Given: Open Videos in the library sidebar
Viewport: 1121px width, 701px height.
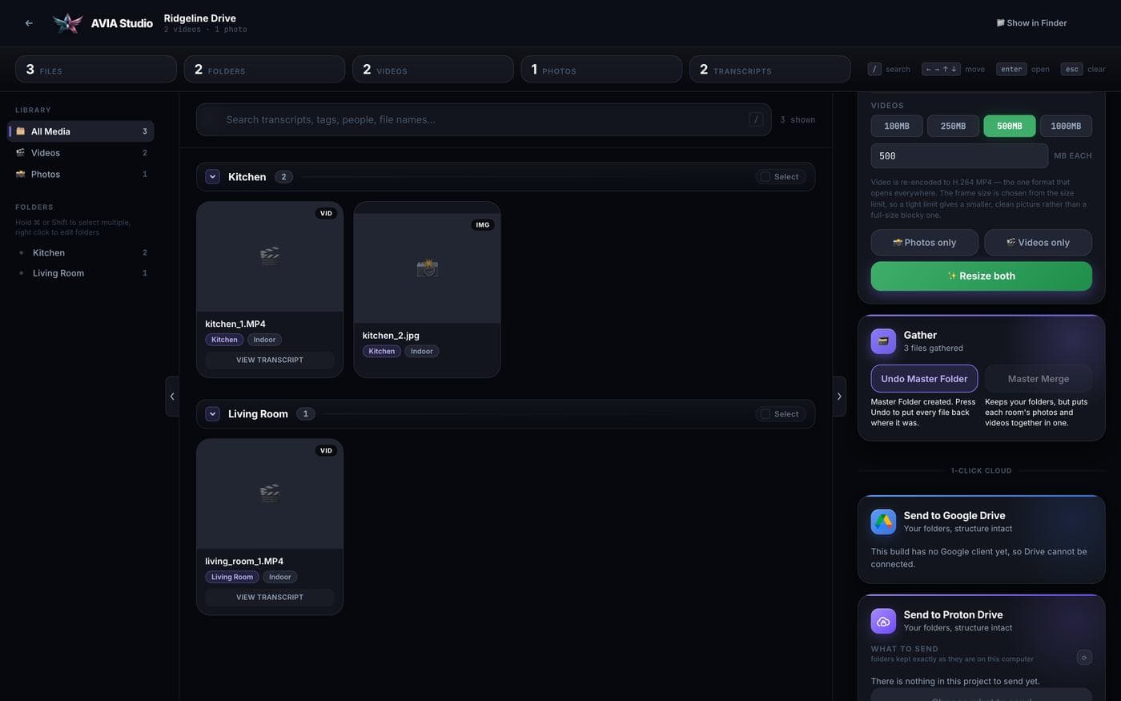Looking at the screenshot, I should click(x=82, y=152).
